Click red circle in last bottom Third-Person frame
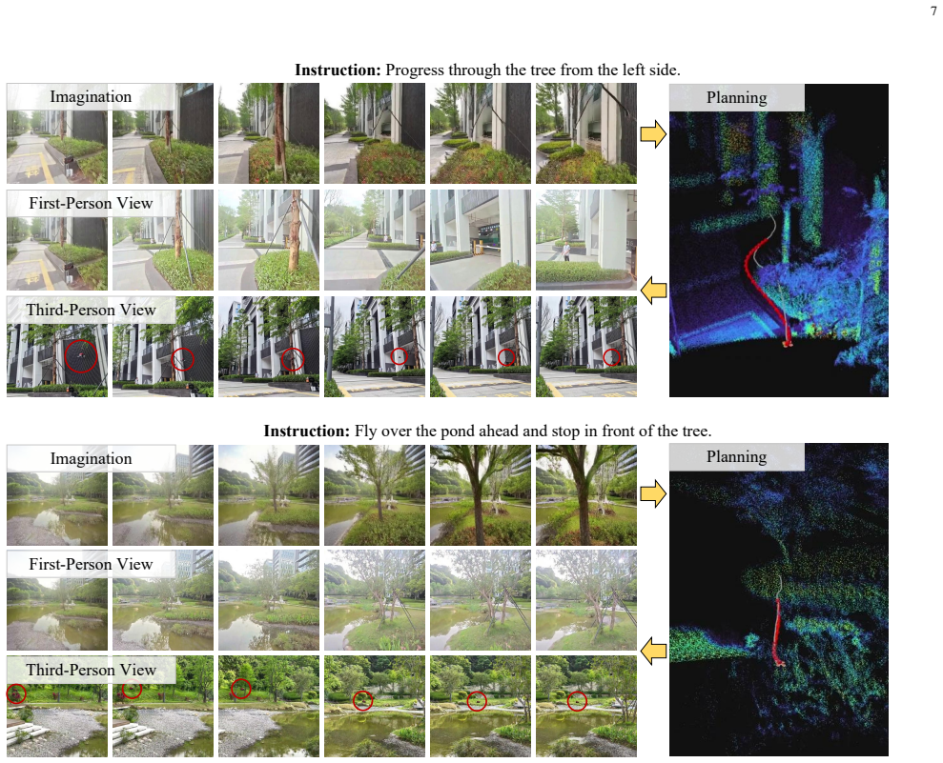Screen dimensions: 943x763 click(x=577, y=701)
